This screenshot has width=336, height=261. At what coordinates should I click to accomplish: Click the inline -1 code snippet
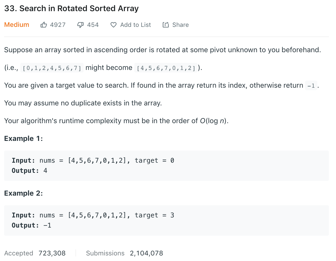pos(311,86)
